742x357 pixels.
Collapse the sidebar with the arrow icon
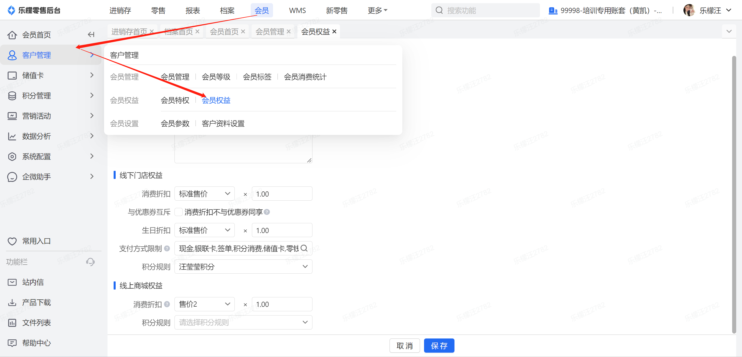(91, 35)
